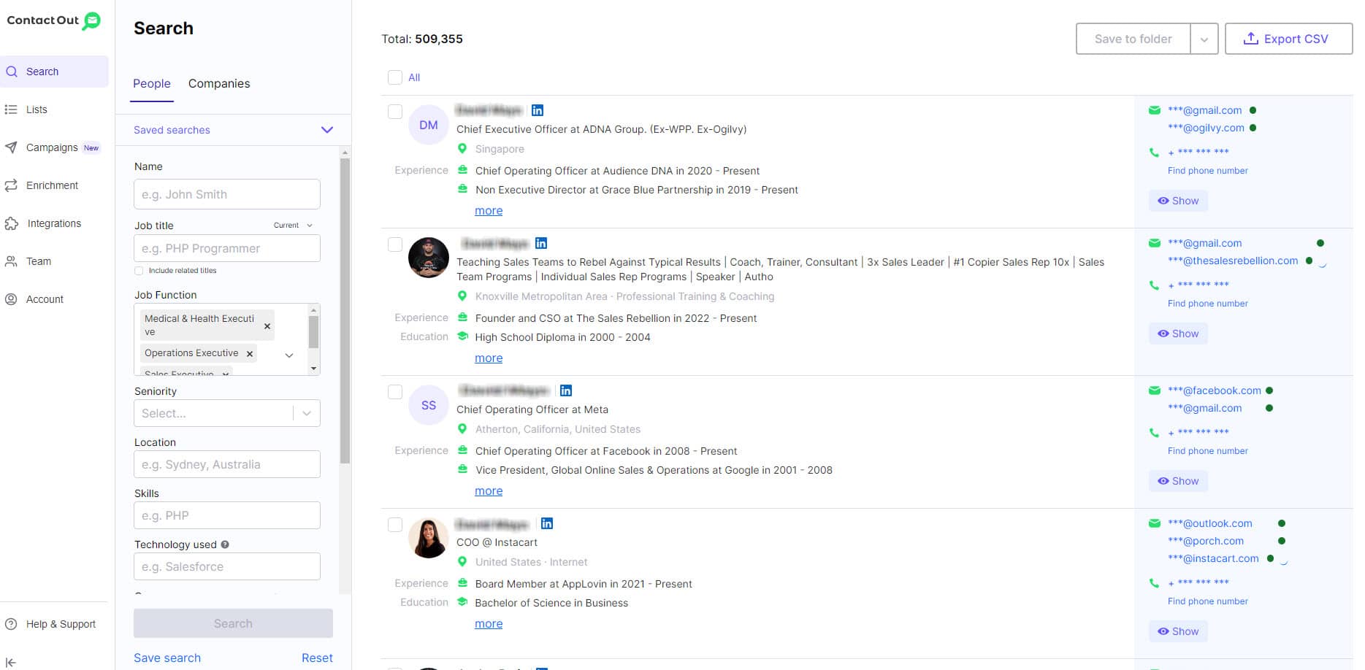This screenshot has height=670, width=1365.
Task: Click the ContactOut logo icon
Action: pyautogui.click(x=91, y=20)
